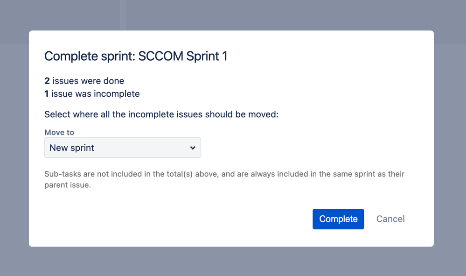Click the Move to field label
Viewport: 466px width, 276px height.
click(x=59, y=132)
